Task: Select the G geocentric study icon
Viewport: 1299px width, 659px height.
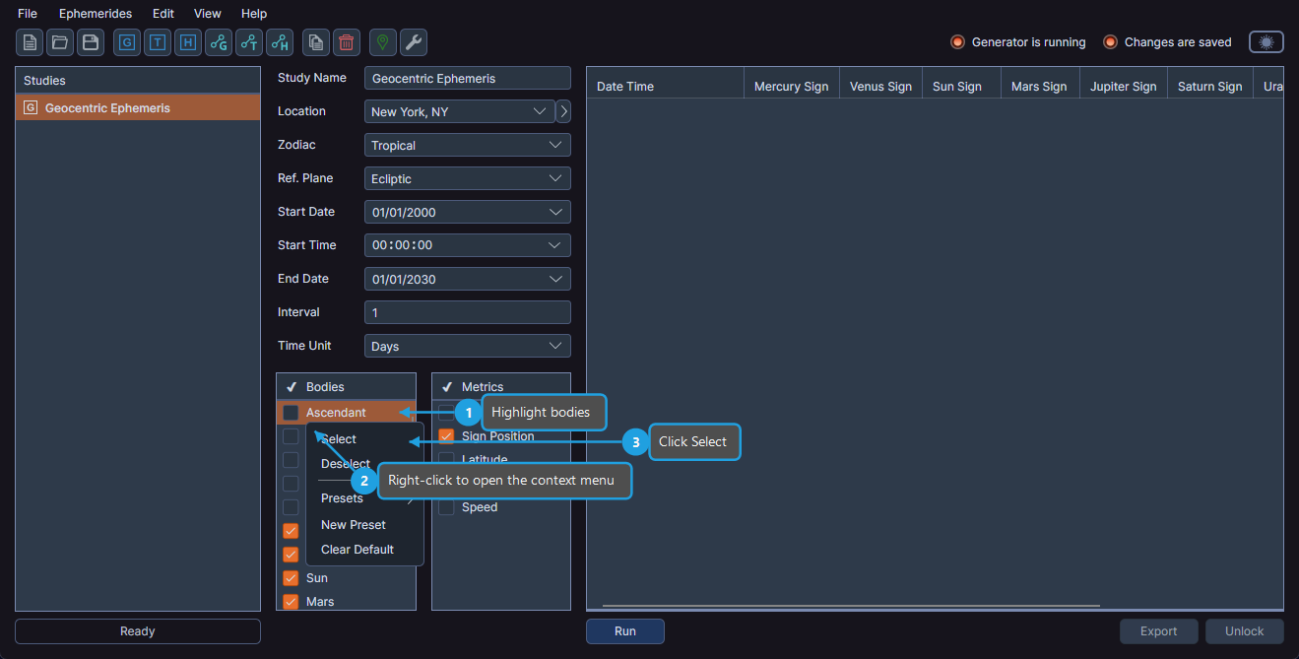Action: [127, 42]
